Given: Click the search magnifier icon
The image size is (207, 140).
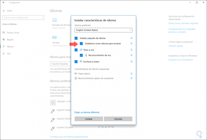Looking at the screenshot, I should pos(42,17).
